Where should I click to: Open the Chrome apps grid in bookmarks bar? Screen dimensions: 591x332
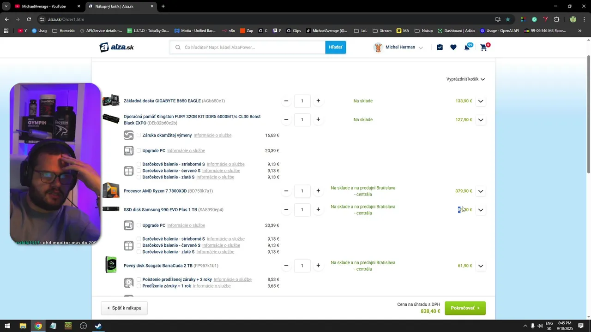tap(6, 31)
